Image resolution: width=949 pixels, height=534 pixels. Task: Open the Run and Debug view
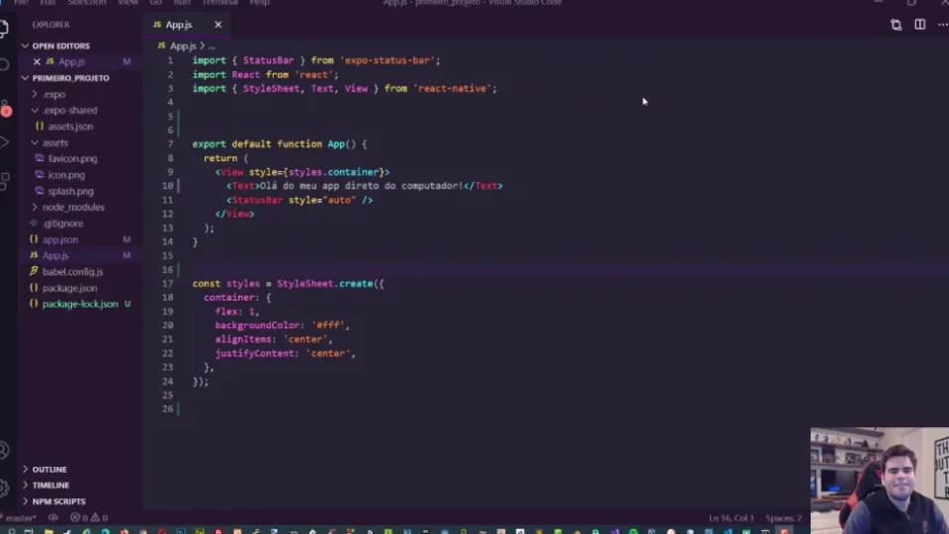4,142
